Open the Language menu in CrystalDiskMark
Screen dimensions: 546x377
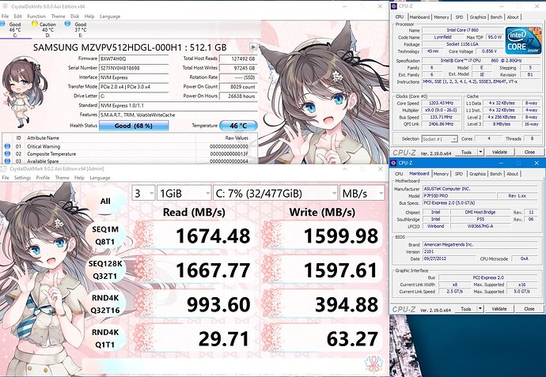tap(100, 178)
